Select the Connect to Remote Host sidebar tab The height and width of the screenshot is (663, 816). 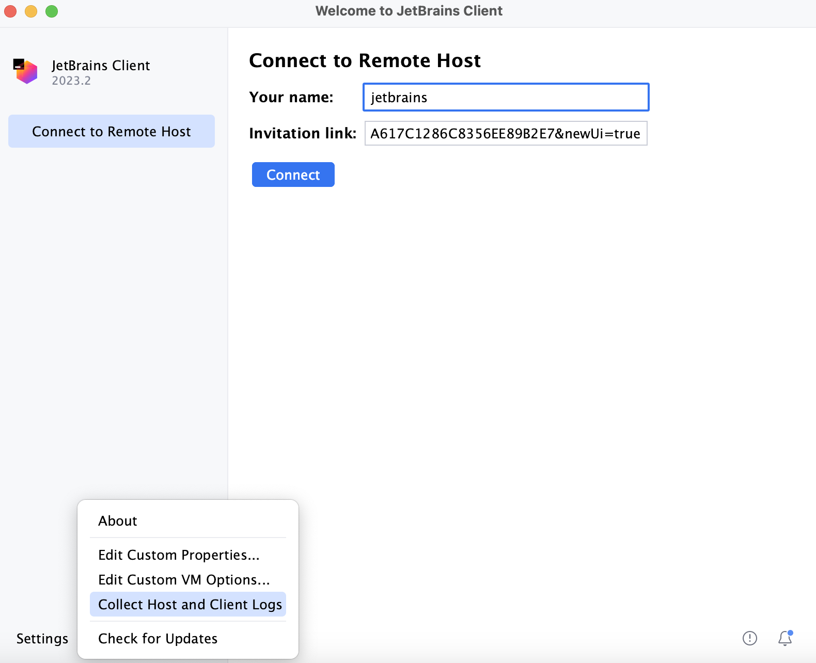(112, 131)
